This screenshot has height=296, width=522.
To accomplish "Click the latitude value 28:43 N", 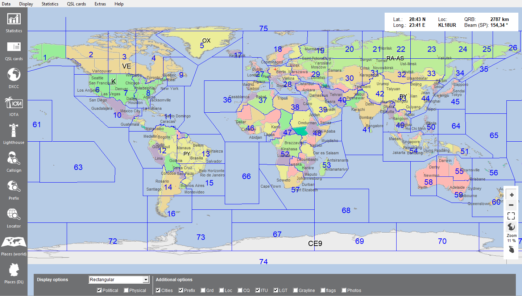I will [x=417, y=19].
